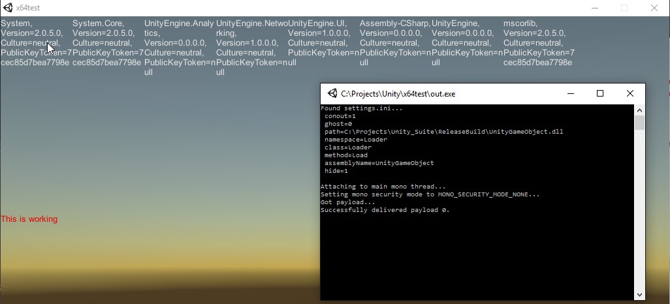Click the "Found settings.ini..." console line
The height and width of the screenshot is (304, 670).
coord(353,108)
